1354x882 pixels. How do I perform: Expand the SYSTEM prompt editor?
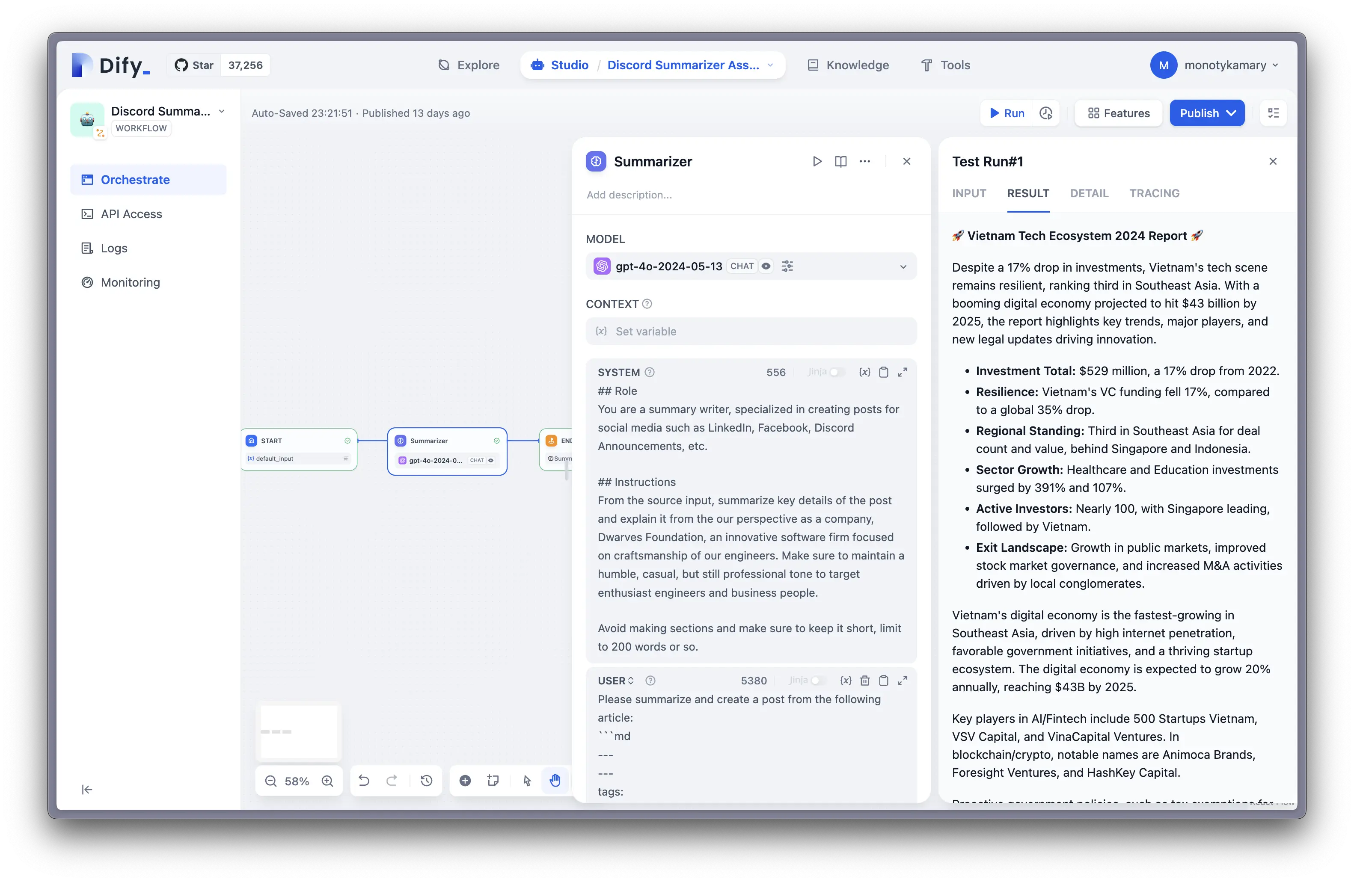click(x=903, y=372)
